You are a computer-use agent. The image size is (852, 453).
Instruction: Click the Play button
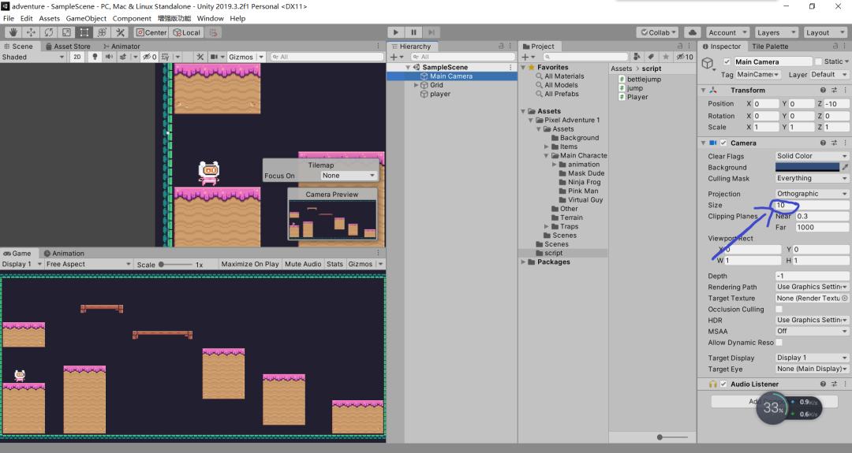pos(395,32)
